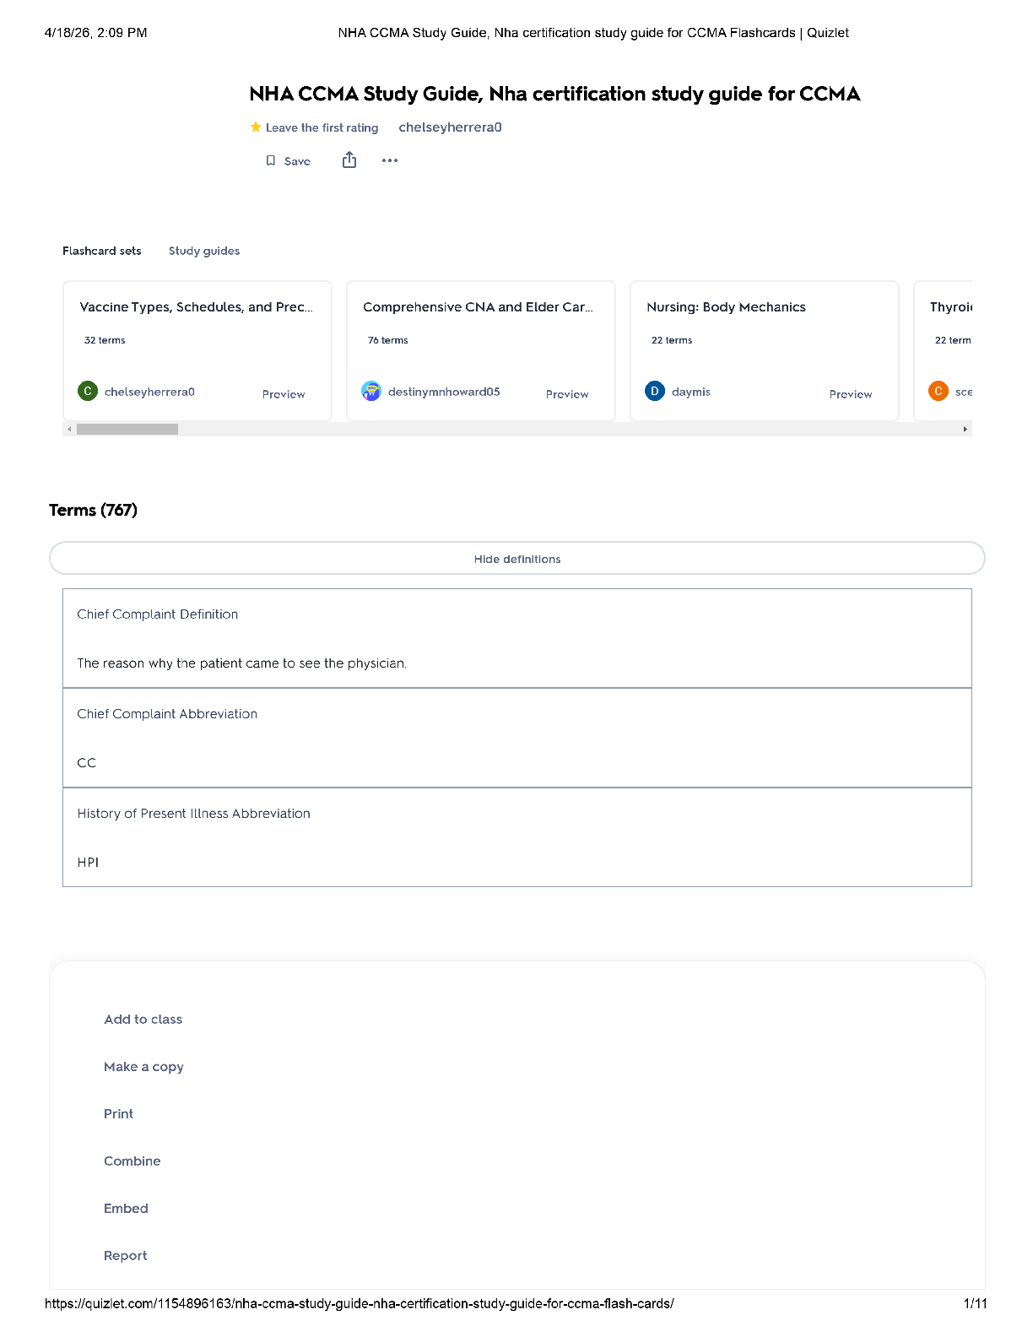Click the Save bookmark icon
Viewport: 1033px width, 1337px height.
pos(271,160)
